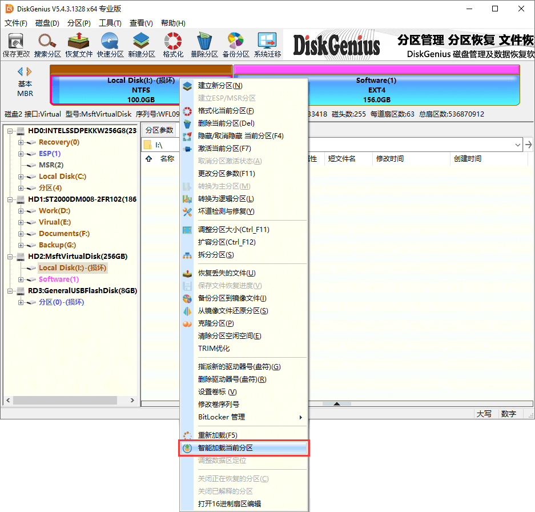This screenshot has width=535, height=512.
Task: Select the 格式化 format toolbar icon
Action: point(173,45)
